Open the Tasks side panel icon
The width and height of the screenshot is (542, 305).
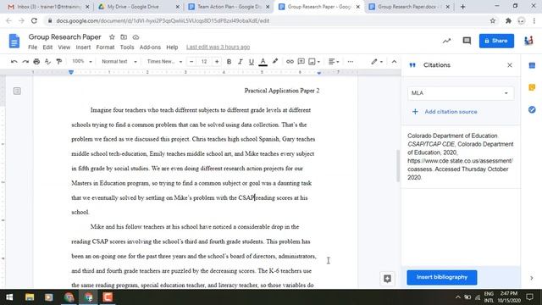click(532, 109)
